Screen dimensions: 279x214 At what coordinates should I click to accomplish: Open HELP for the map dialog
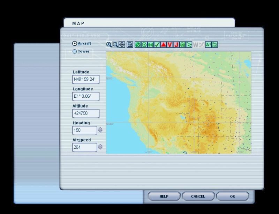click(x=164, y=196)
